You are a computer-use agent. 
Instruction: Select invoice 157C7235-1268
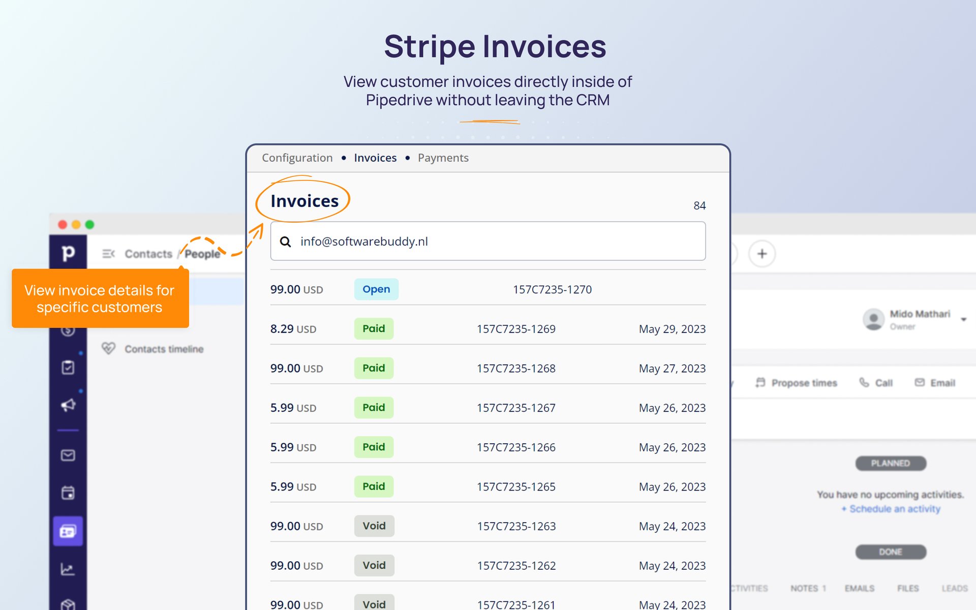(x=516, y=369)
